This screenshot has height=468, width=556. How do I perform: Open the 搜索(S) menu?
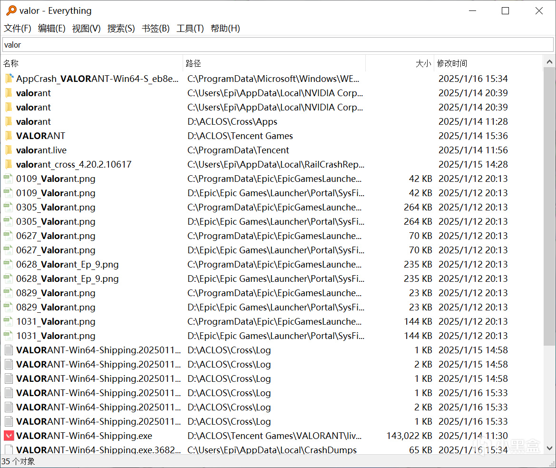[x=121, y=29]
